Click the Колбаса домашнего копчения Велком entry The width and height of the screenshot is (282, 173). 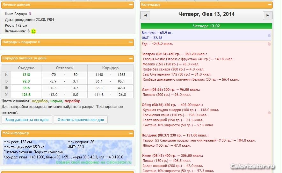(191, 79)
